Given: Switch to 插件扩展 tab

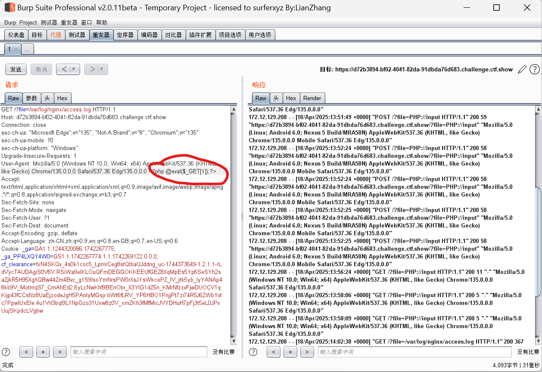Looking at the screenshot, I should 200,35.
